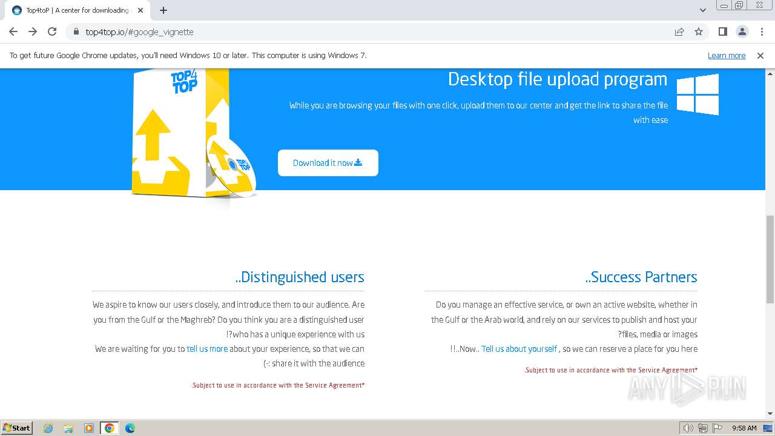
Task: Open Chrome profile avatar
Action: pyautogui.click(x=742, y=31)
